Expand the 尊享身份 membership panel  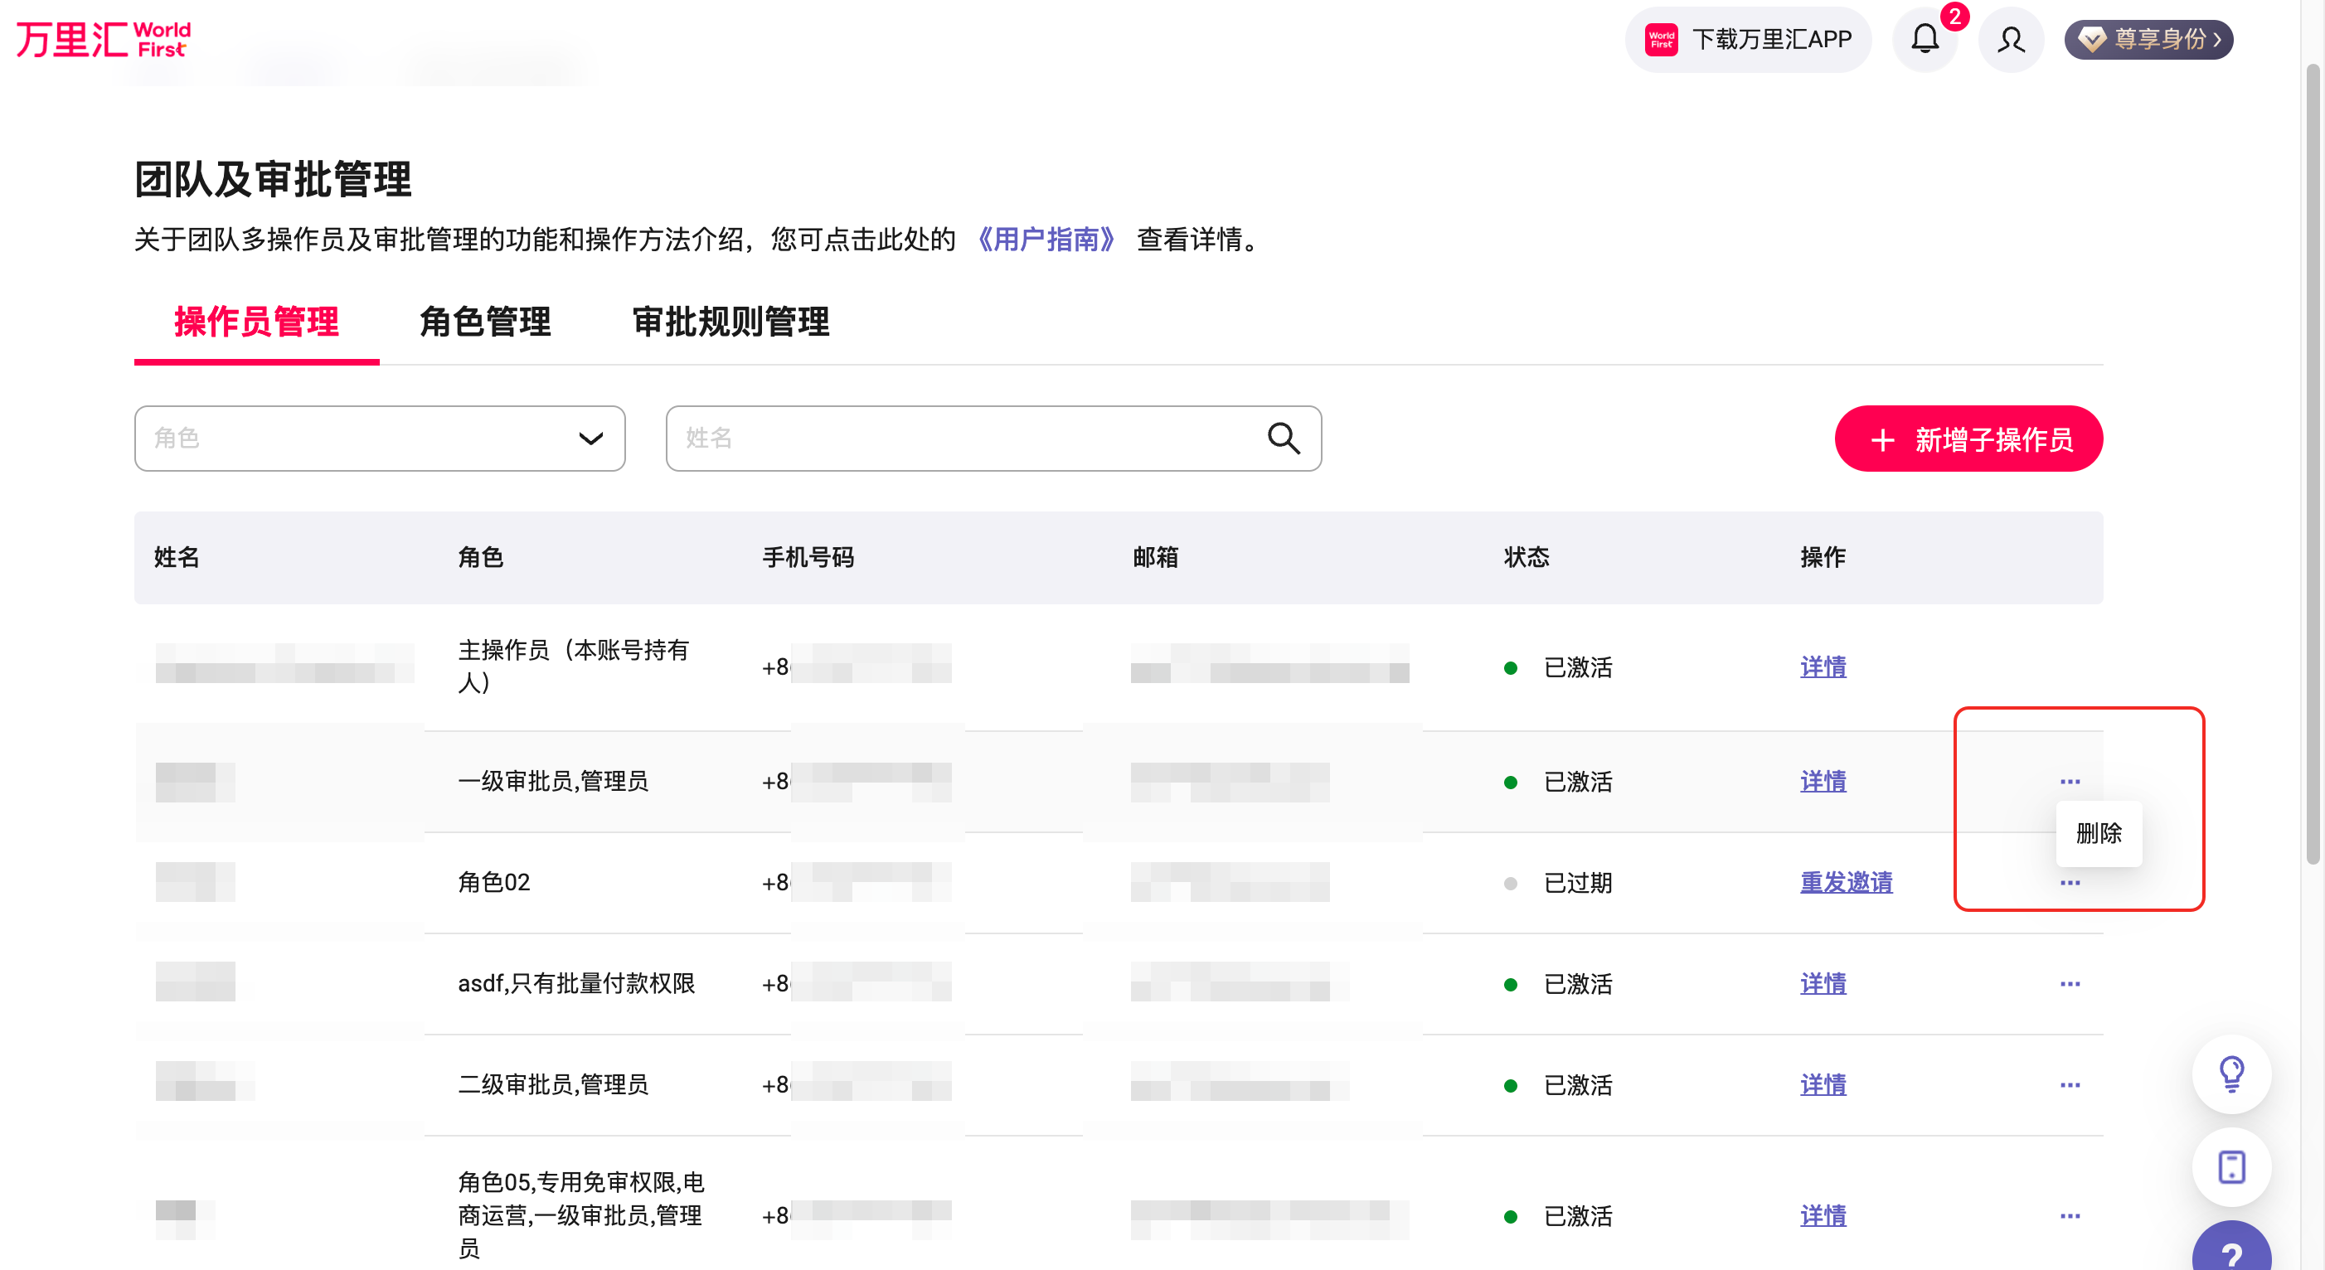2148,39
